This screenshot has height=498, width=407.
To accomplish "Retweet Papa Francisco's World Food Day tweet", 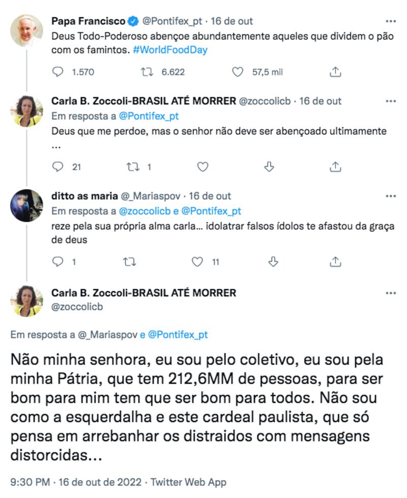I will tap(147, 72).
